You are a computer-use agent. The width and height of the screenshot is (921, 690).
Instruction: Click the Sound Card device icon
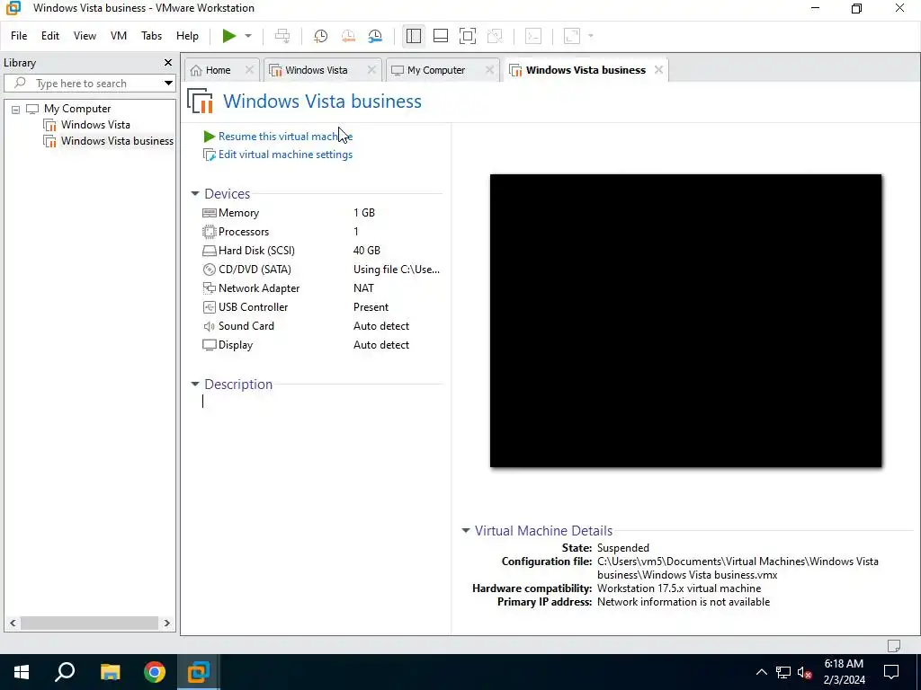[x=209, y=326]
